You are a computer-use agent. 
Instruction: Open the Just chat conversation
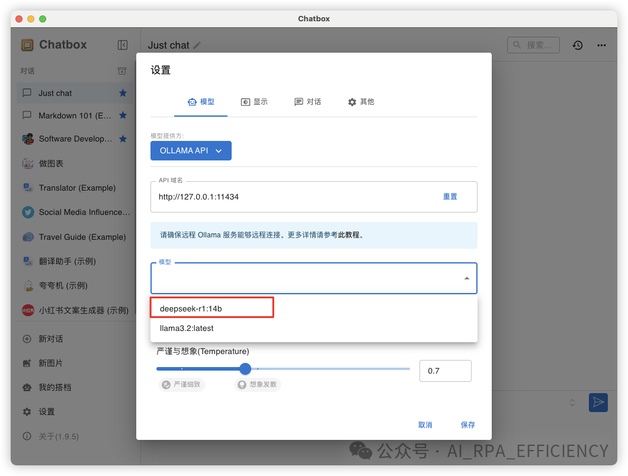75,93
